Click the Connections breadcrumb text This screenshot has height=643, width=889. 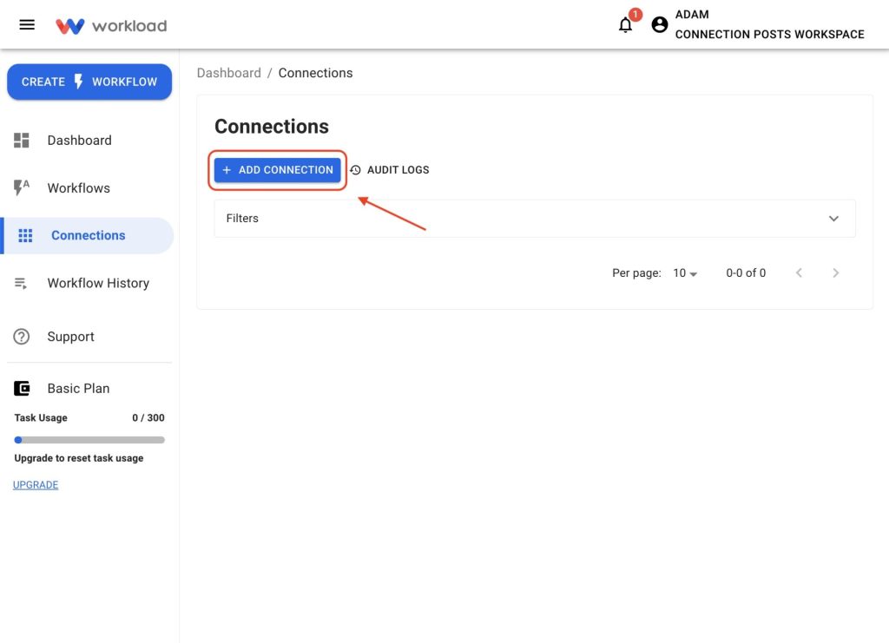click(315, 73)
